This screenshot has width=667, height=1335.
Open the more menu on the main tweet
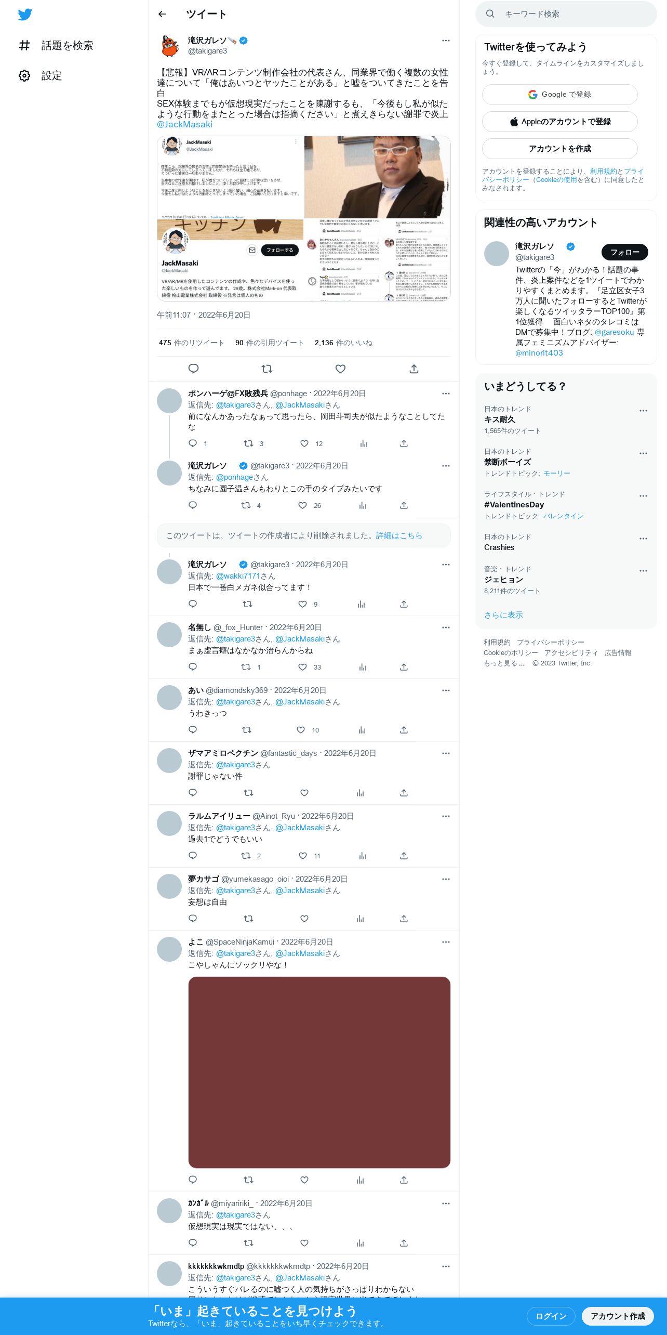click(446, 41)
